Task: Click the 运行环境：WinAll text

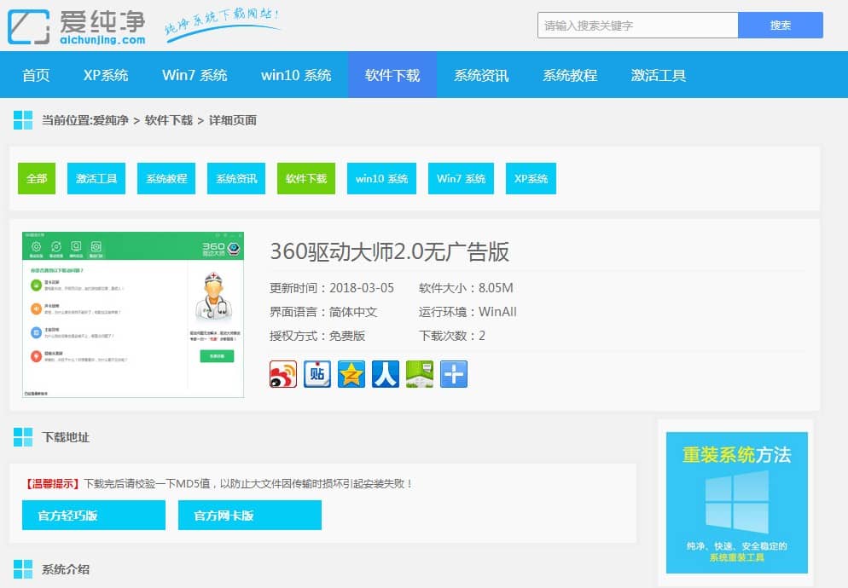Action: (468, 312)
